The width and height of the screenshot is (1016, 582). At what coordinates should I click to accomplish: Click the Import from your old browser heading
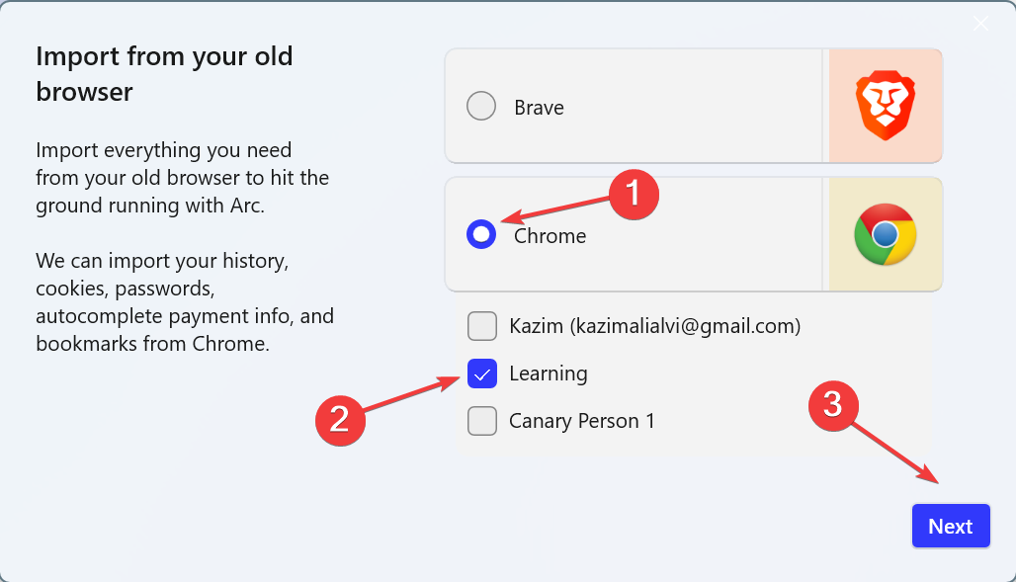coord(164,74)
